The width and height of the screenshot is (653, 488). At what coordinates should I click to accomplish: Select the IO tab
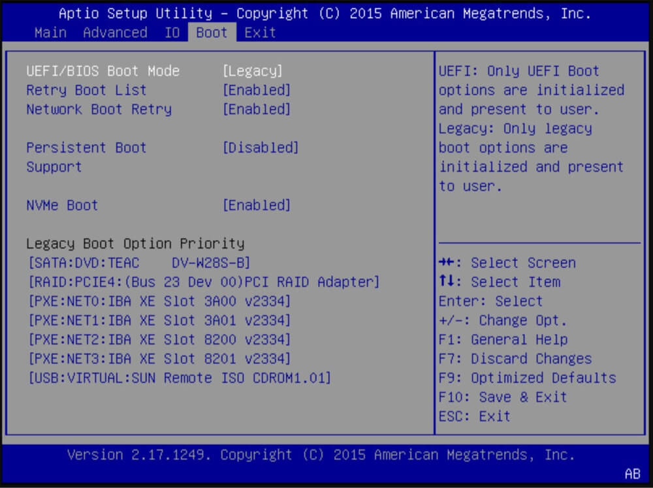(x=172, y=33)
